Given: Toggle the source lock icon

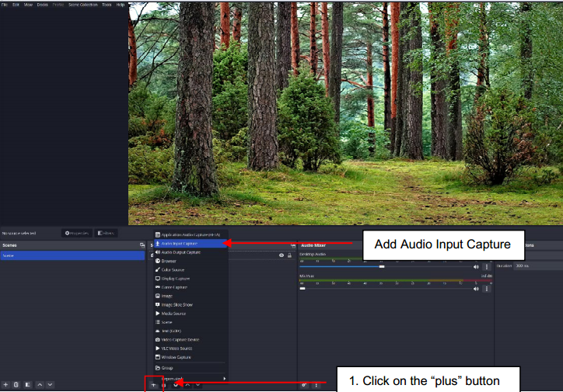Looking at the screenshot, I should [289, 255].
